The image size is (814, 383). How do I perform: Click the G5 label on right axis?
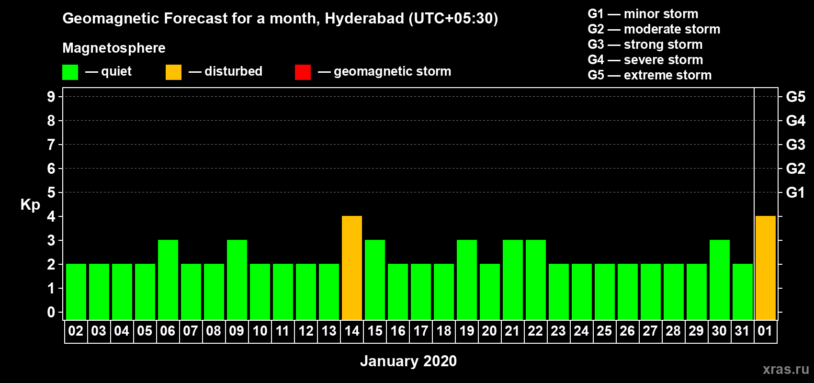pyautogui.click(x=796, y=97)
